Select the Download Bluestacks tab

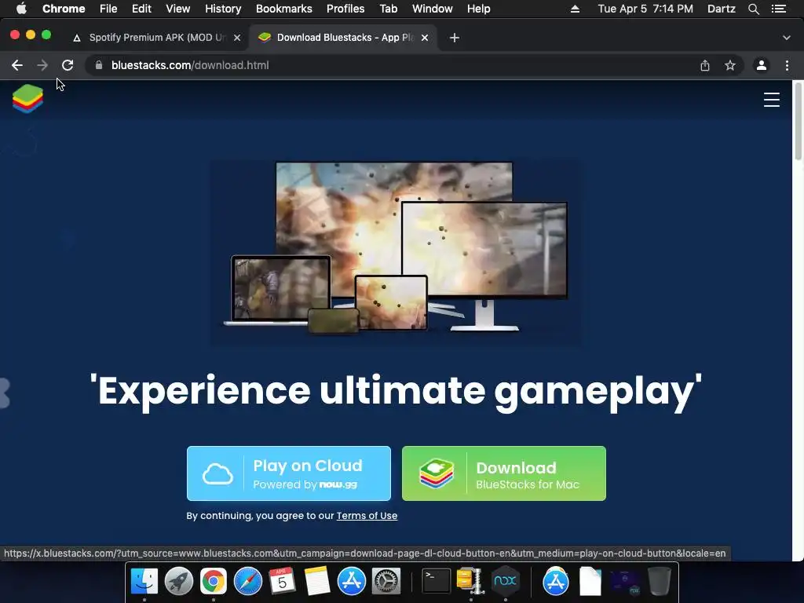[x=344, y=38]
